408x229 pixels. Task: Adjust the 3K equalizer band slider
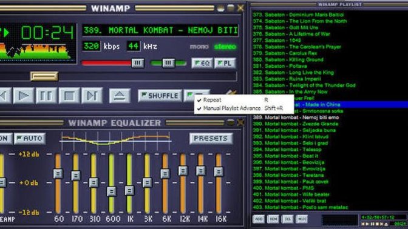[148, 182]
